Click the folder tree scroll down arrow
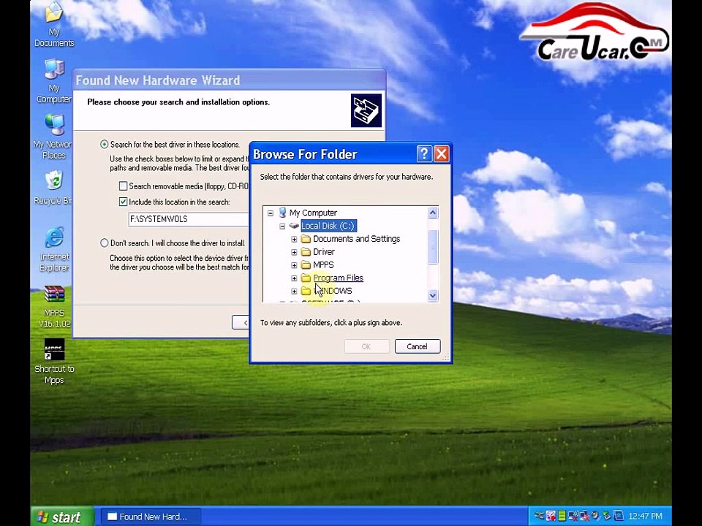The width and height of the screenshot is (702, 526). tap(432, 295)
